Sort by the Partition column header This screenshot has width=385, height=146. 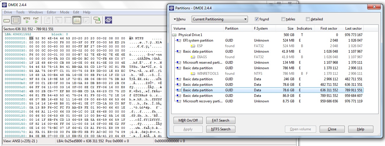tap(238, 29)
